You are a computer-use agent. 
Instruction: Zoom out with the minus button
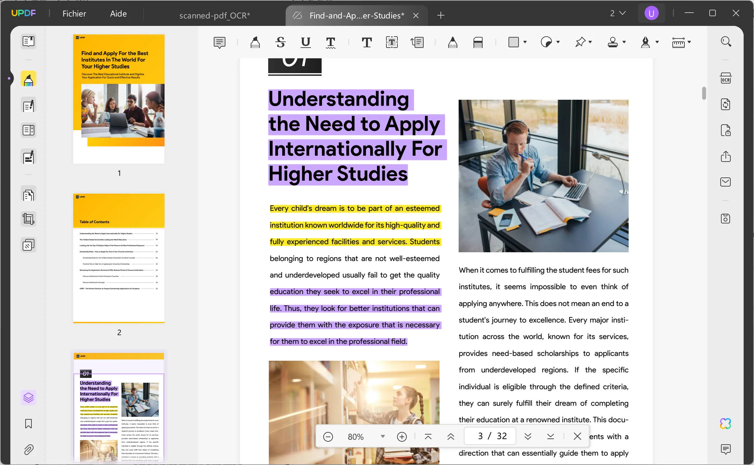tap(328, 437)
